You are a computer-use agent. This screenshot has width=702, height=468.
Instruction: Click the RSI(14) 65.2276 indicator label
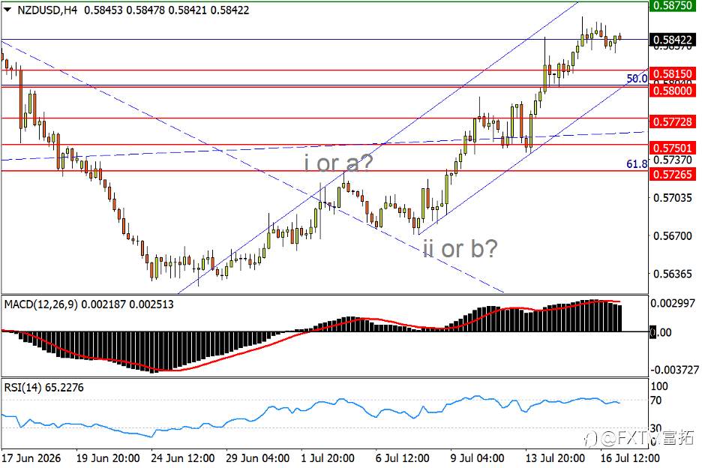click(43, 388)
